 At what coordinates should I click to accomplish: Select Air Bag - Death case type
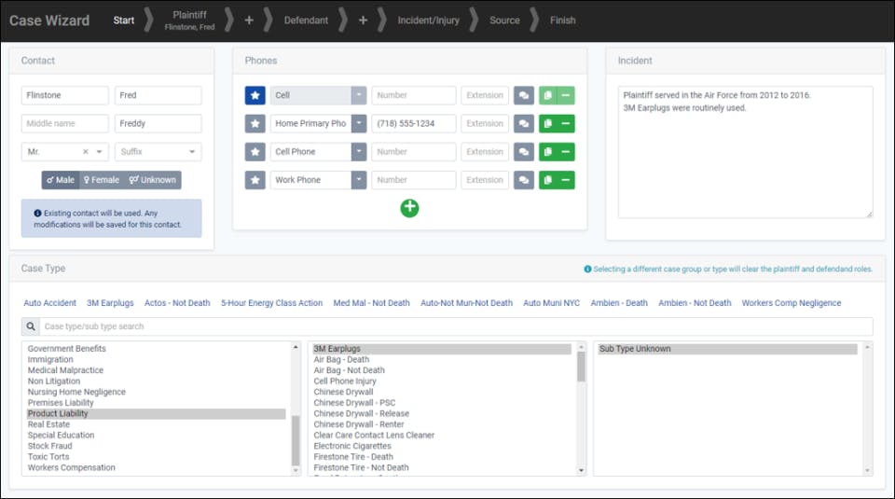(442, 360)
